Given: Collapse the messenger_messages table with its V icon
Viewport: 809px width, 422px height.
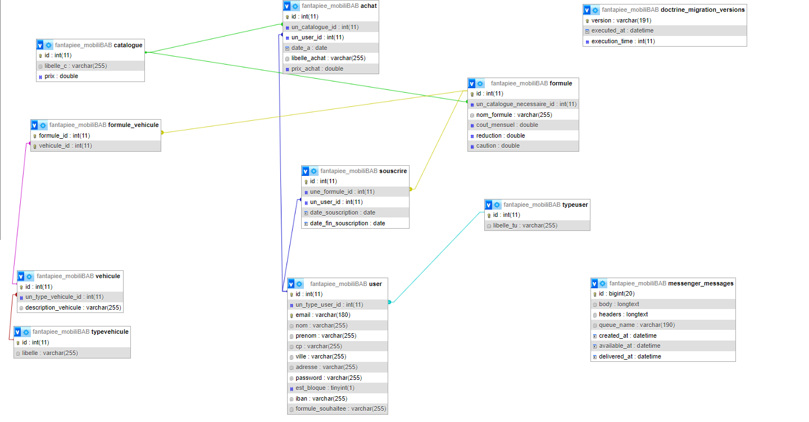Looking at the screenshot, I should (x=594, y=283).
